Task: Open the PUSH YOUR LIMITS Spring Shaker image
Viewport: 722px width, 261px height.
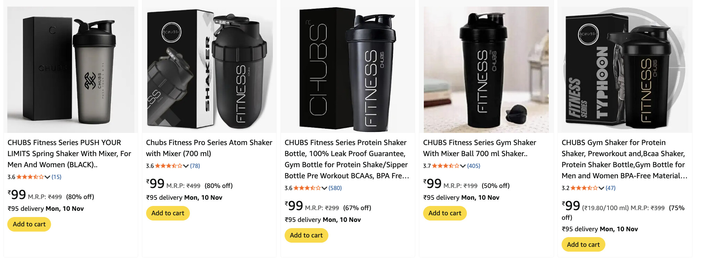Action: coord(71,70)
